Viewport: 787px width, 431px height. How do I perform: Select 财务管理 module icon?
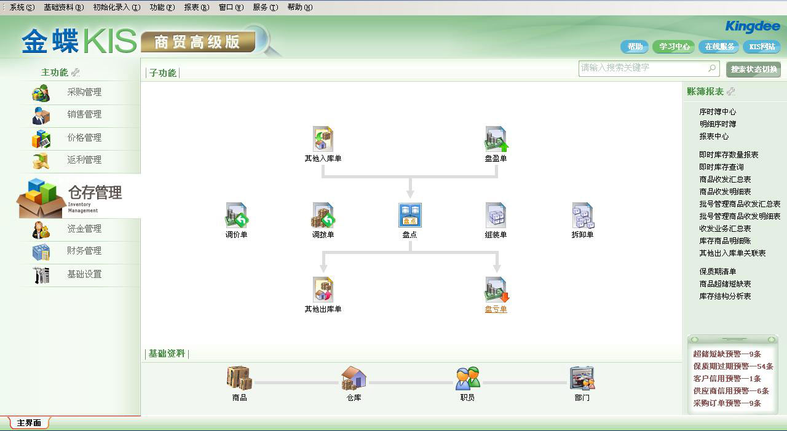pos(41,251)
